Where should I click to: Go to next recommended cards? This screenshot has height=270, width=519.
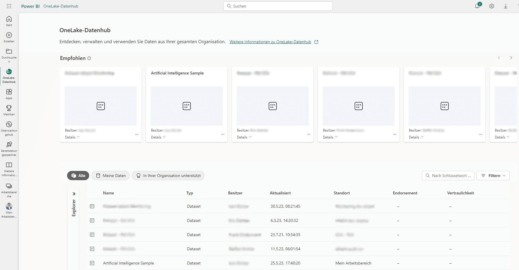pyautogui.click(x=511, y=58)
